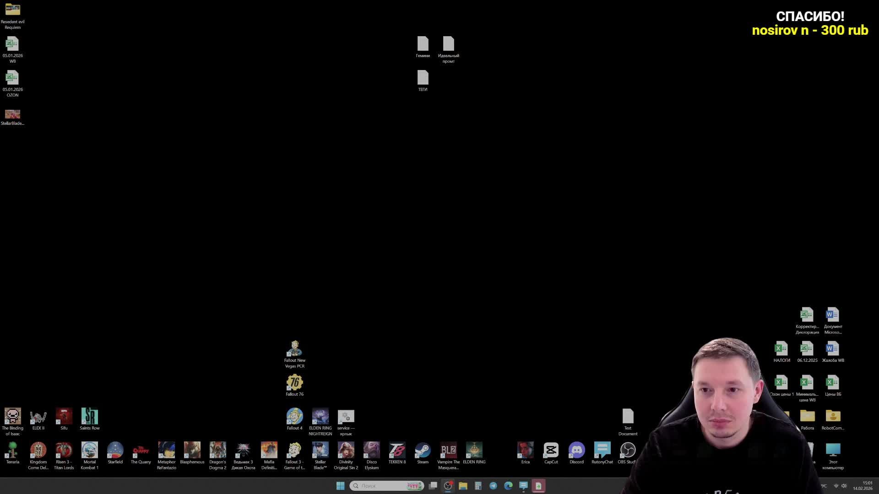Open the Windows Start menu

[x=340, y=486]
